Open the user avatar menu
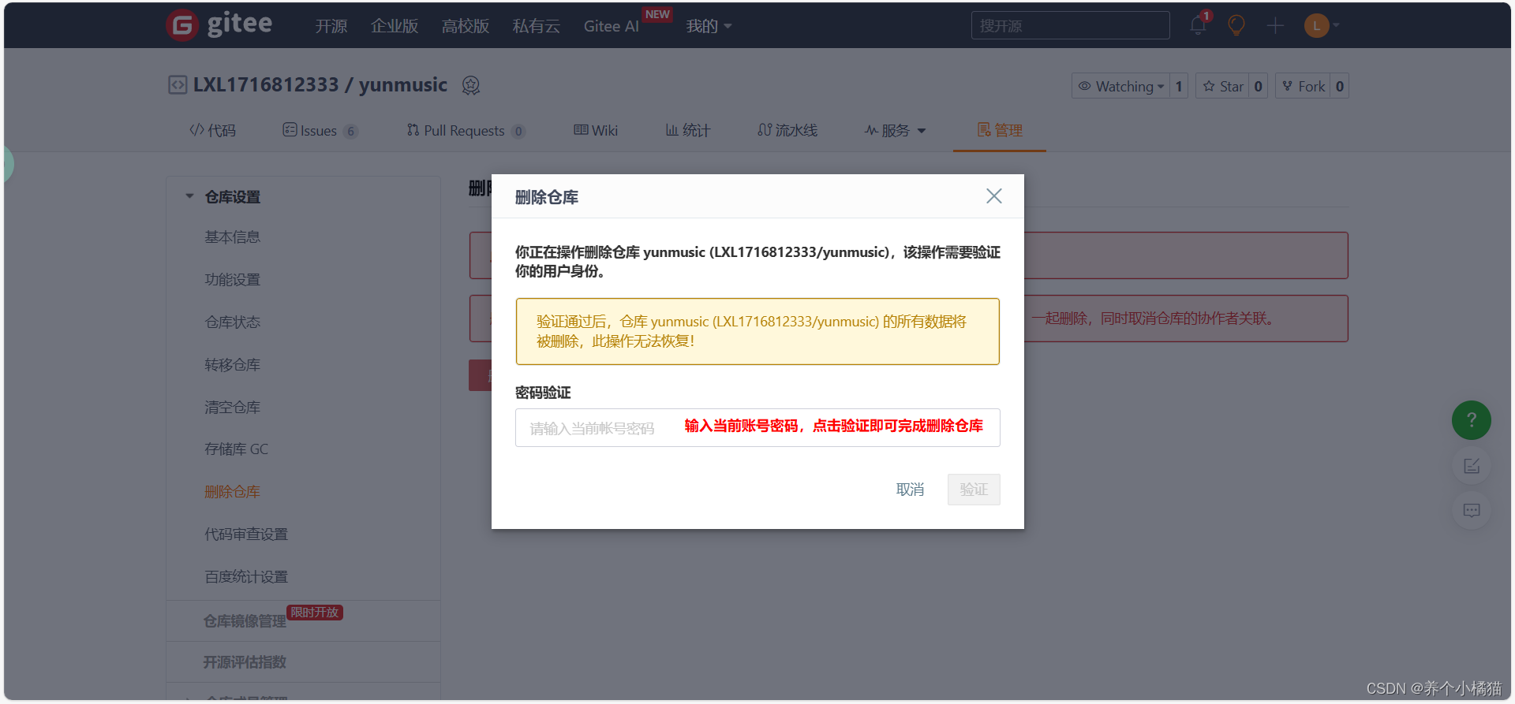Viewport: 1515px width, 704px height. coord(1322,26)
